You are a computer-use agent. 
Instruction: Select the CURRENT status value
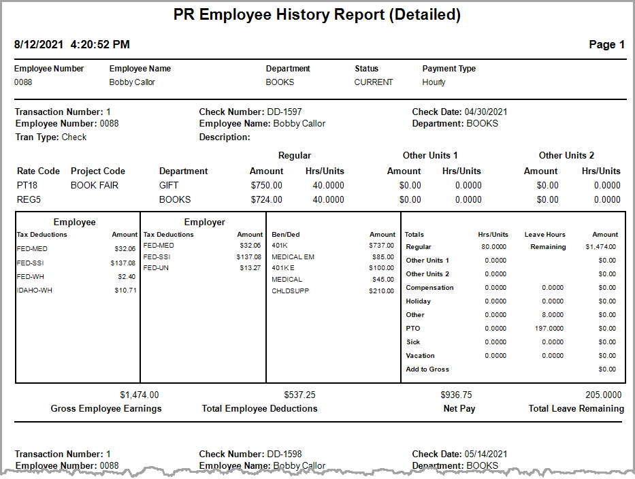tap(373, 82)
